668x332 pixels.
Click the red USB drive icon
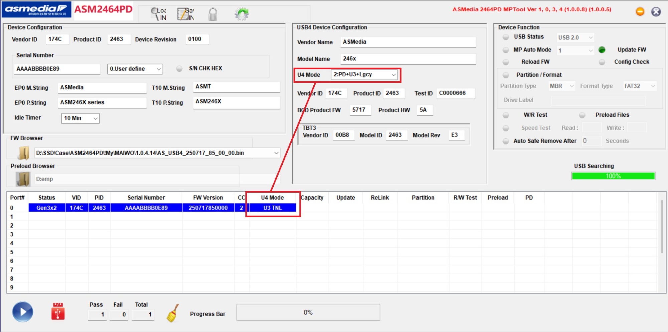tap(58, 311)
